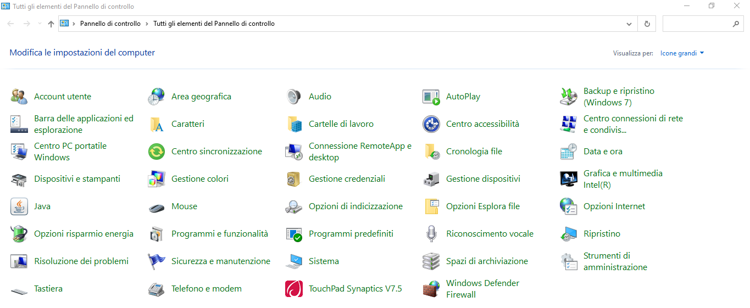
Task: Select Tutti gli elementi breadcrumb segment
Action: [214, 24]
